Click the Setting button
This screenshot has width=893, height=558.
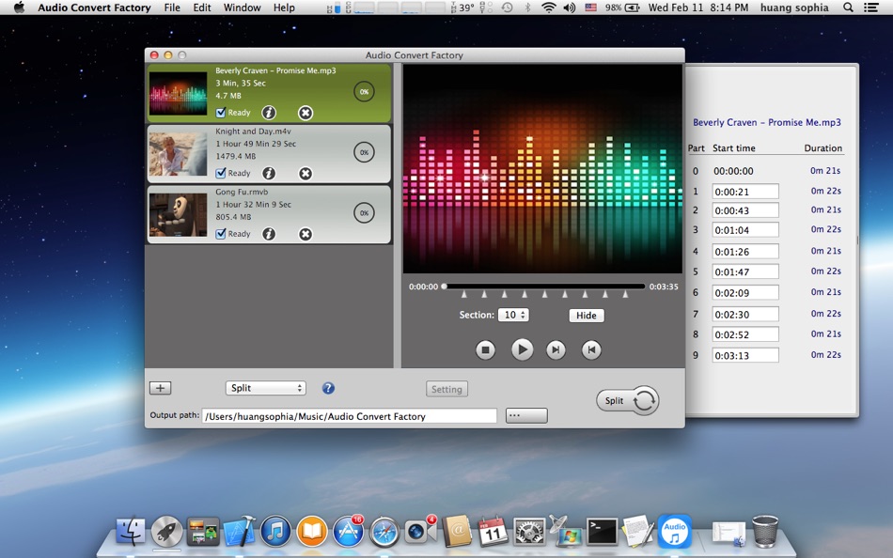tap(446, 390)
